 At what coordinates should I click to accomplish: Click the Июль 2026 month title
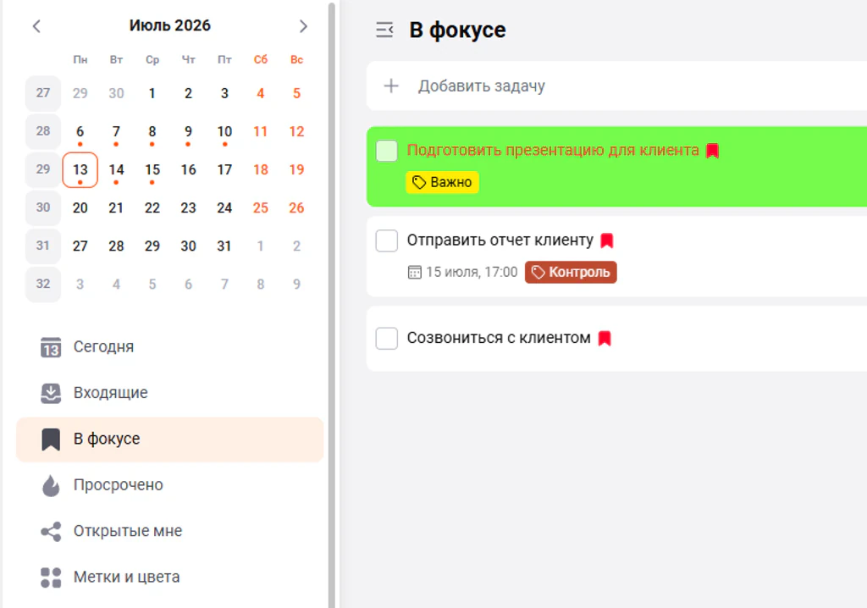click(x=169, y=25)
